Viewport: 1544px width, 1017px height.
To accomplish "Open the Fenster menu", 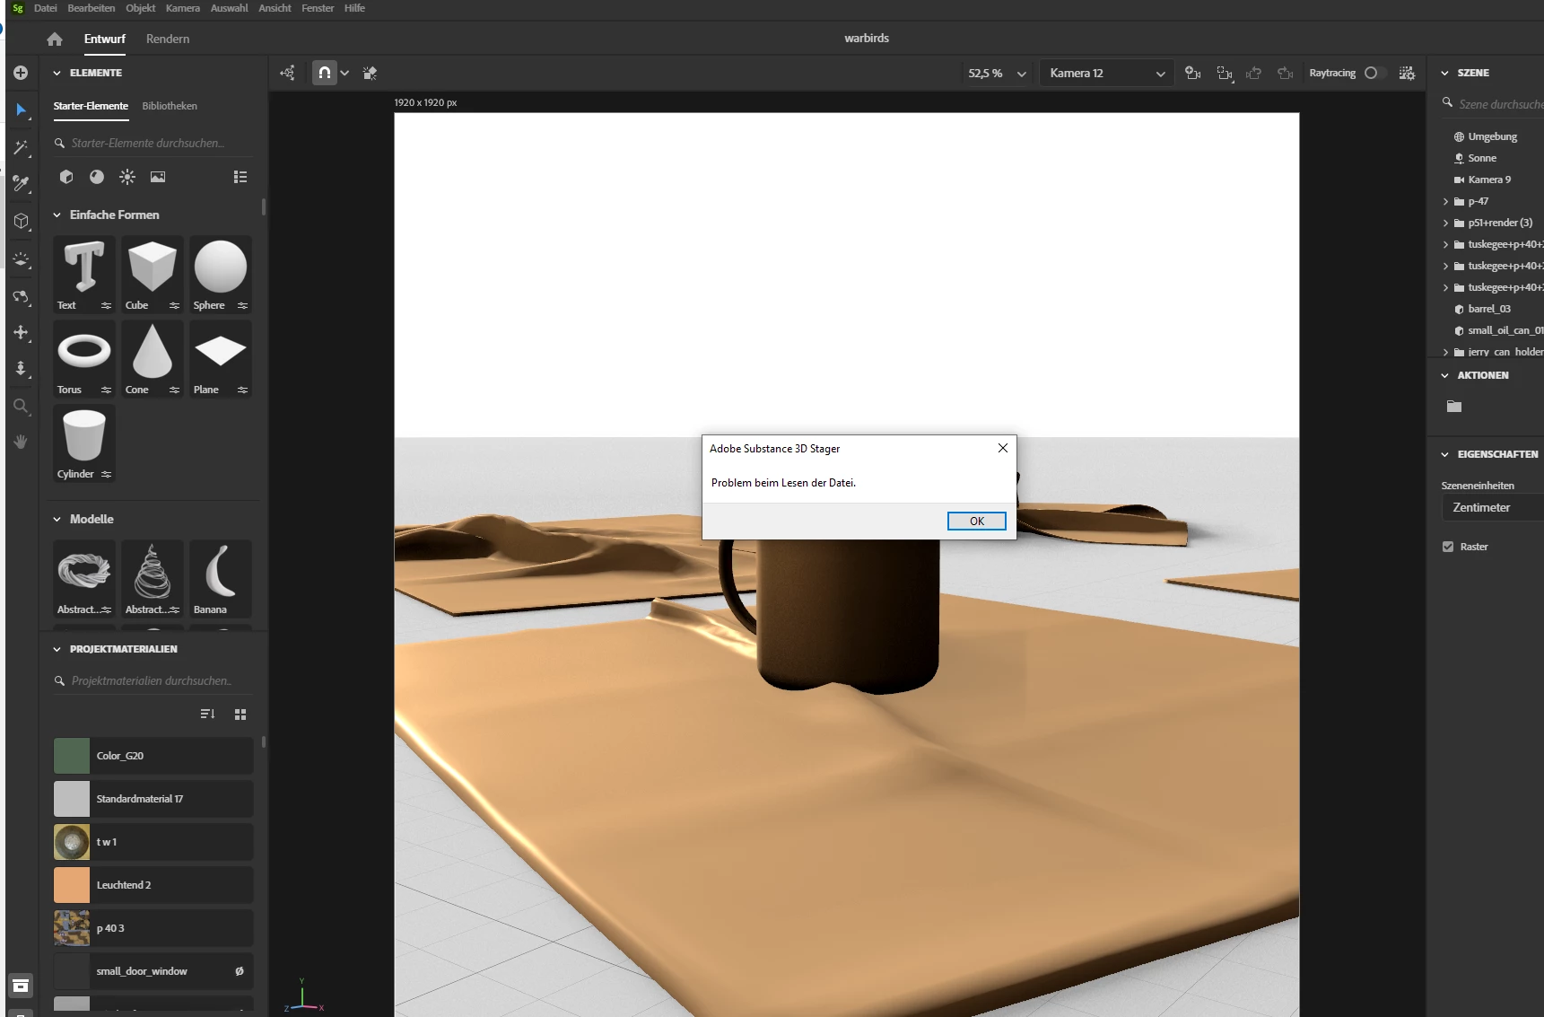I will click(318, 8).
